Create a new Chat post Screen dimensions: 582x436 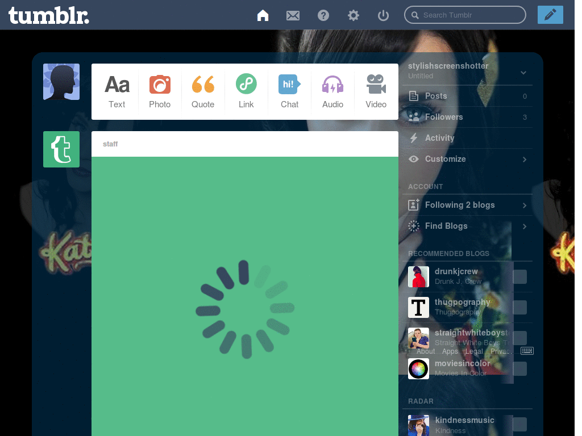[x=289, y=91]
